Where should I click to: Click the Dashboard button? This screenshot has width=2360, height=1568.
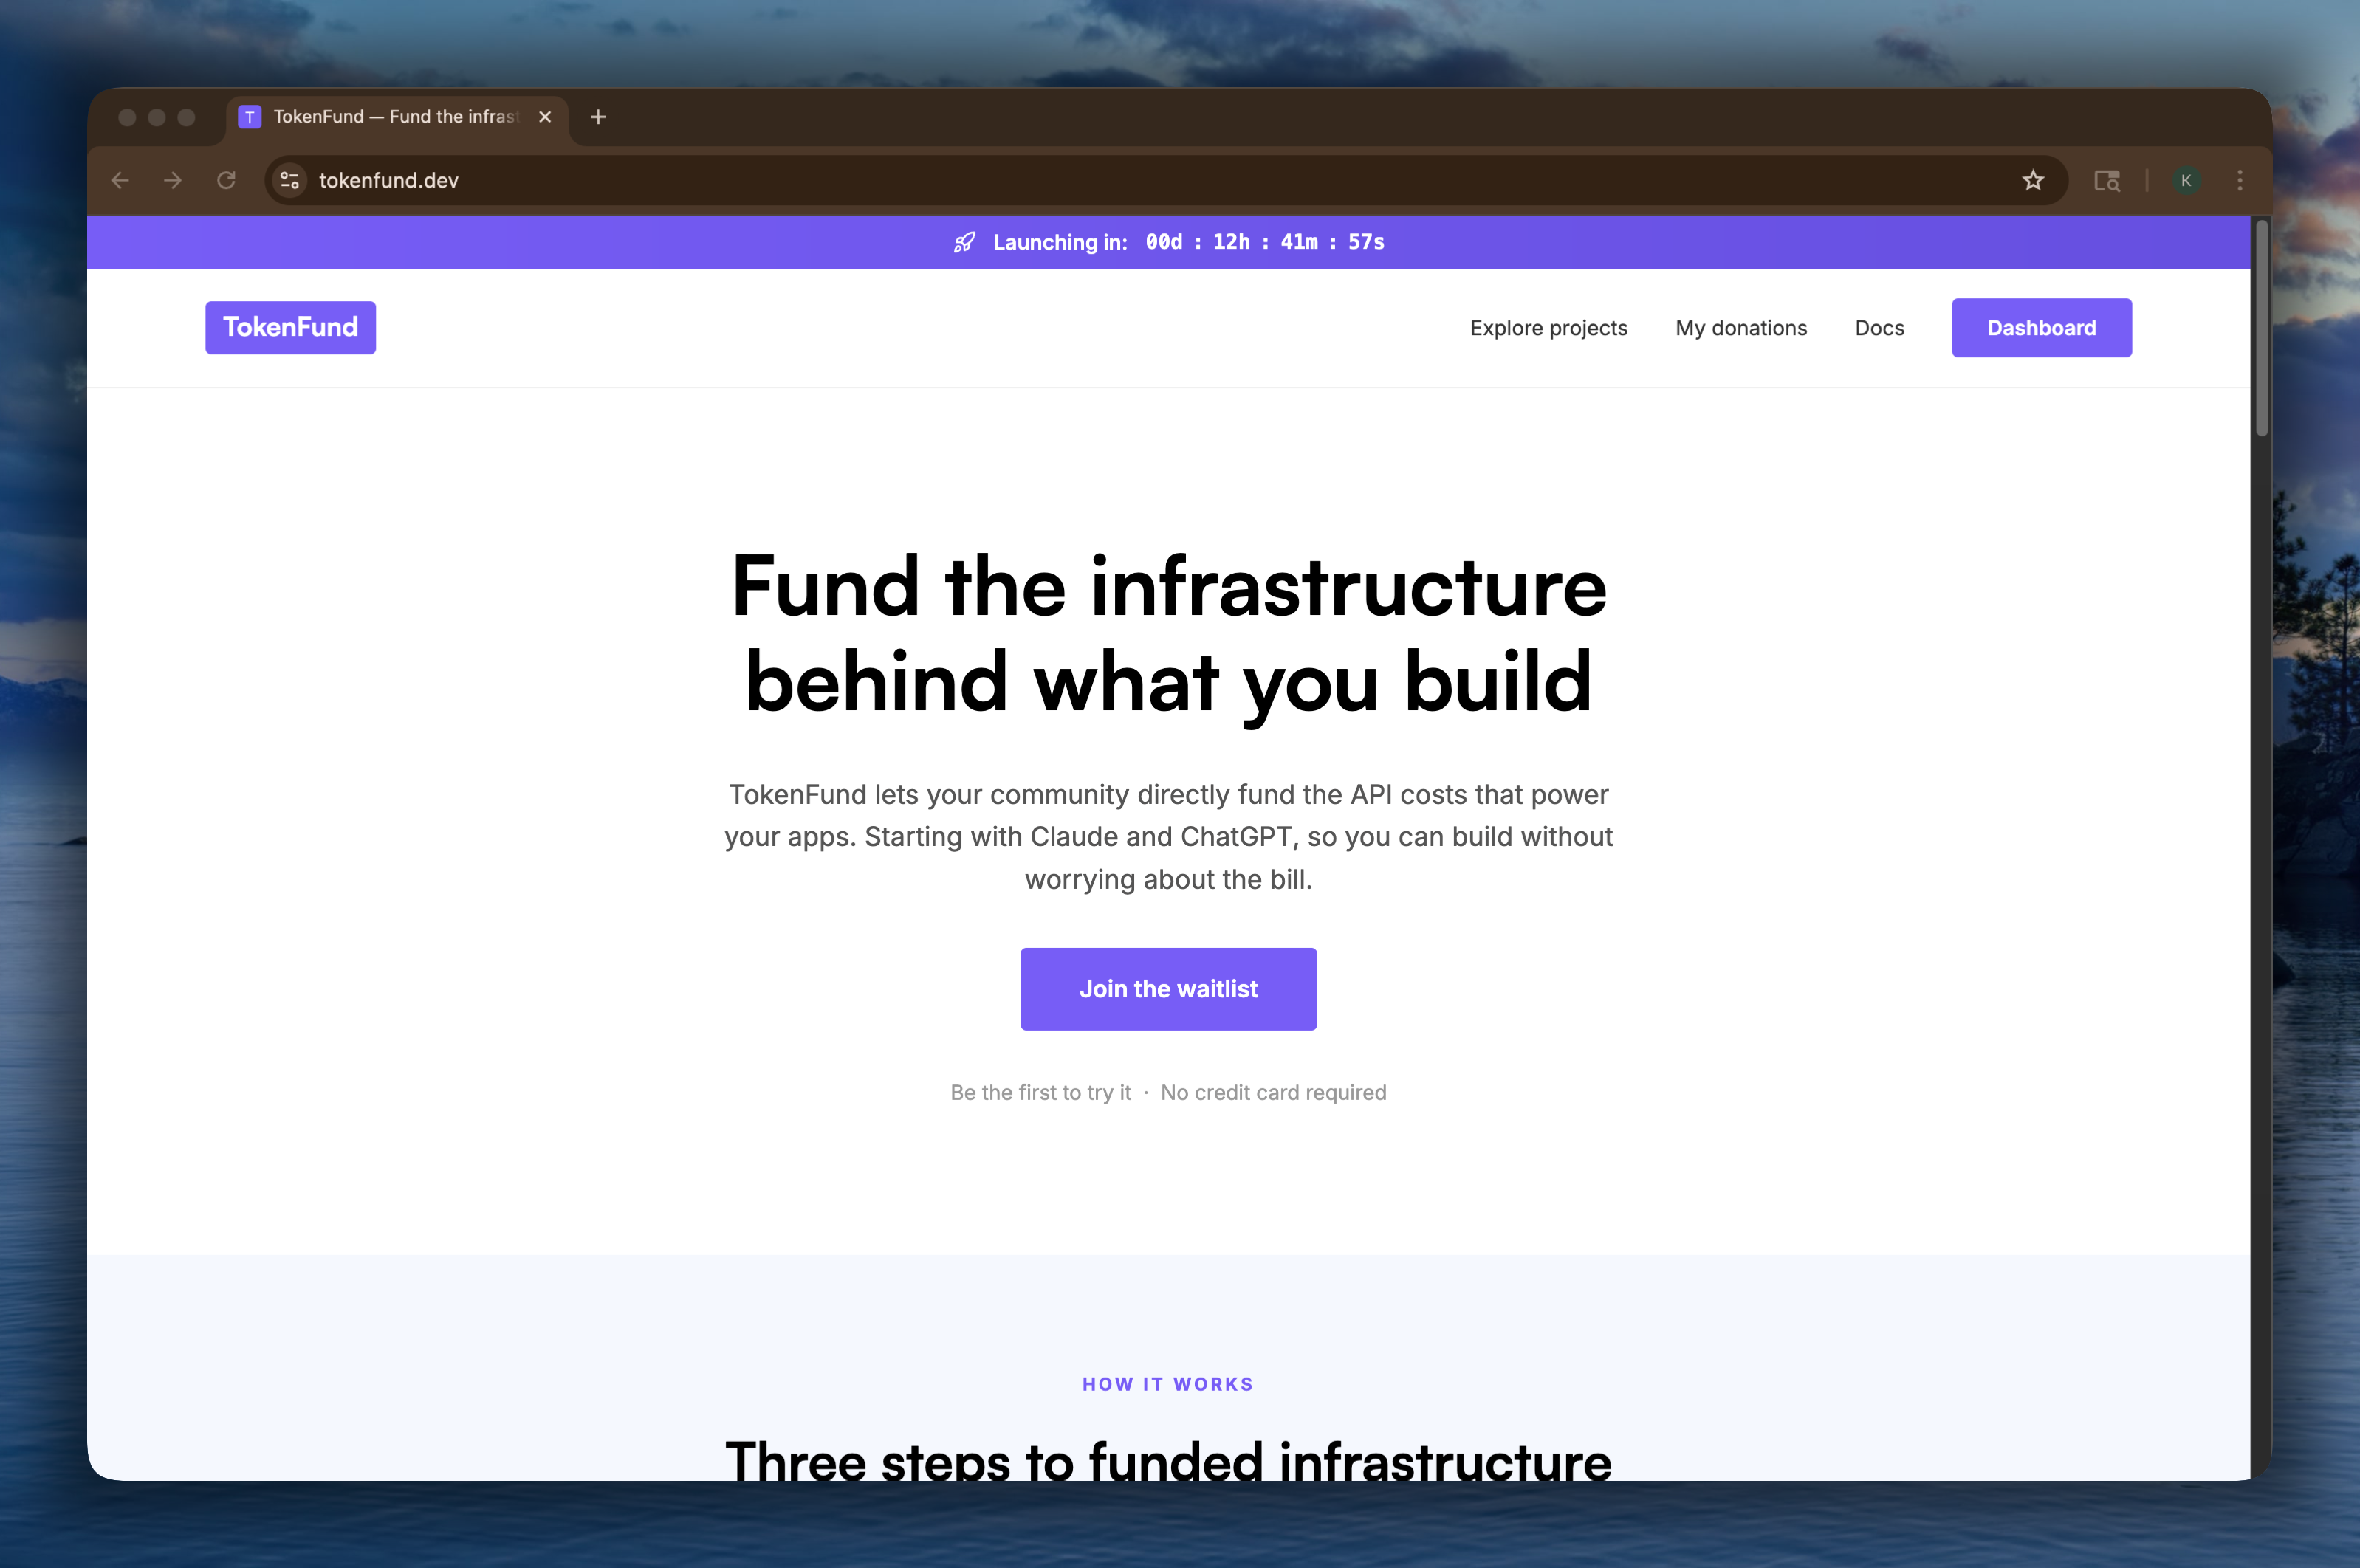(2041, 327)
